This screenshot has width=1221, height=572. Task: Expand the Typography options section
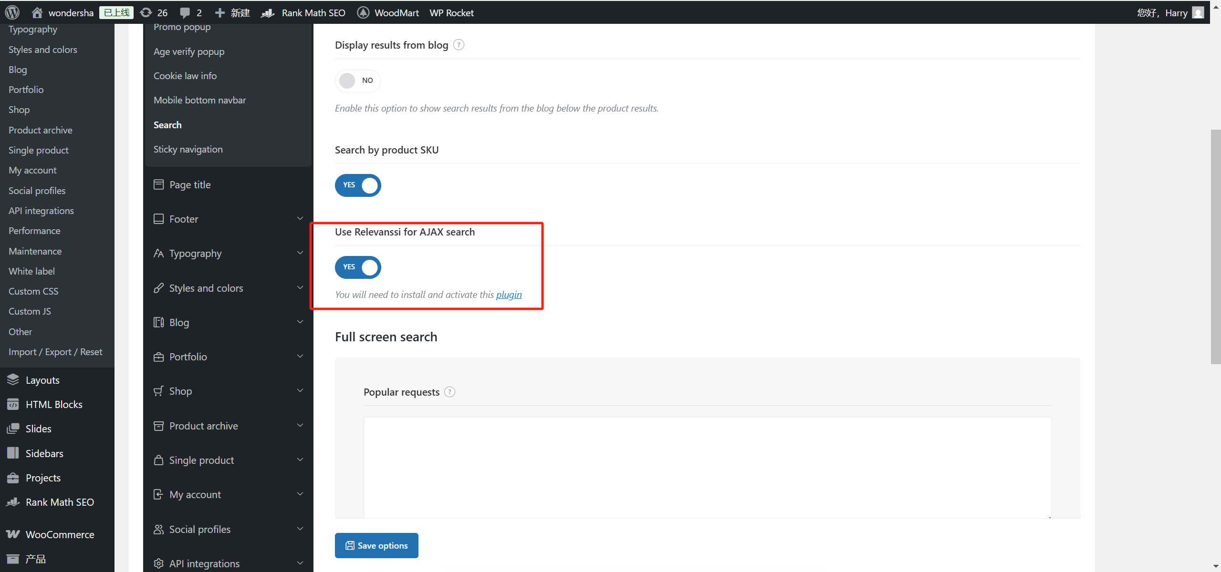(228, 253)
